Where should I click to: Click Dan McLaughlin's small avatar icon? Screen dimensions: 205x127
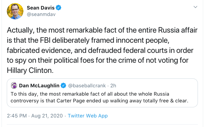pyautogui.click(x=14, y=85)
